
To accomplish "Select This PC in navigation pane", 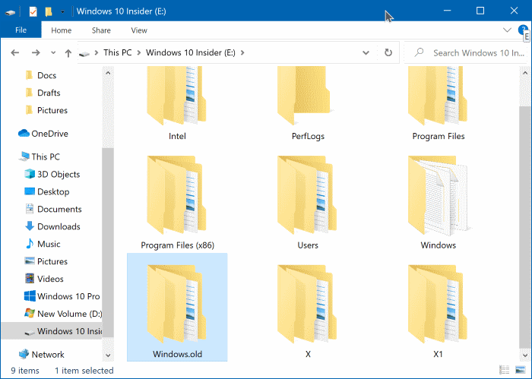I will tap(39, 156).
